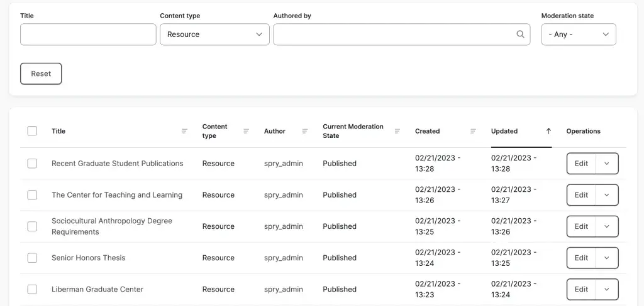Open the Content type dropdown
The image size is (644, 306).
(x=214, y=34)
